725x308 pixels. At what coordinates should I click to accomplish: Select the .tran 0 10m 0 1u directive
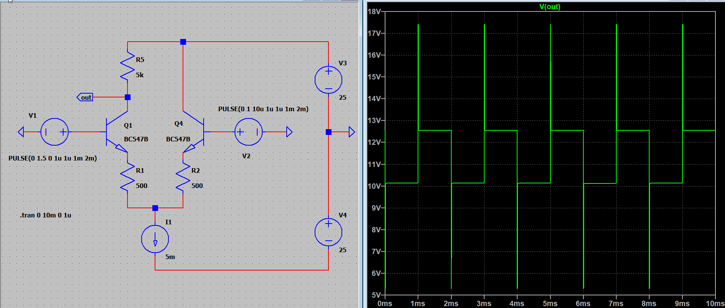point(46,215)
